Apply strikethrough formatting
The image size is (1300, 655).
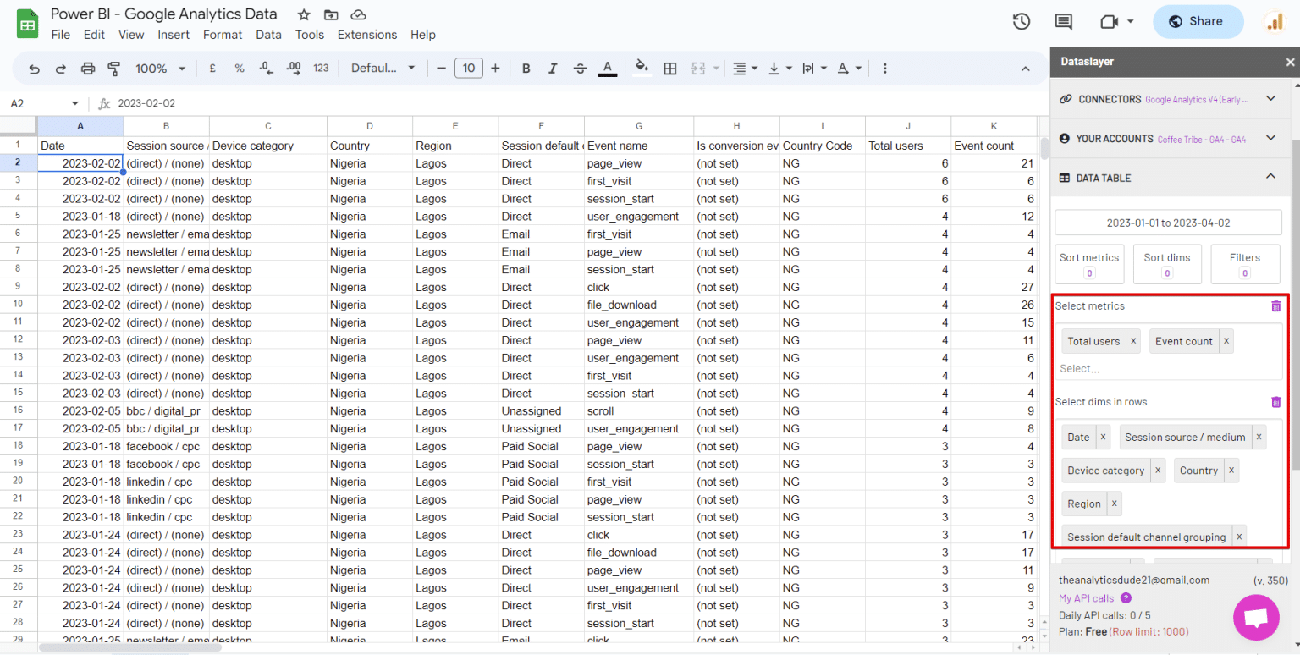[x=582, y=68]
